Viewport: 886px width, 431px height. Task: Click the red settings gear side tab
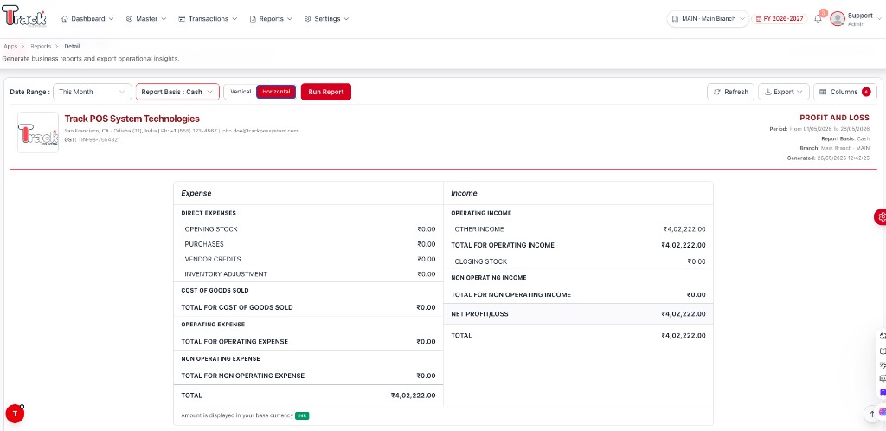point(880,216)
